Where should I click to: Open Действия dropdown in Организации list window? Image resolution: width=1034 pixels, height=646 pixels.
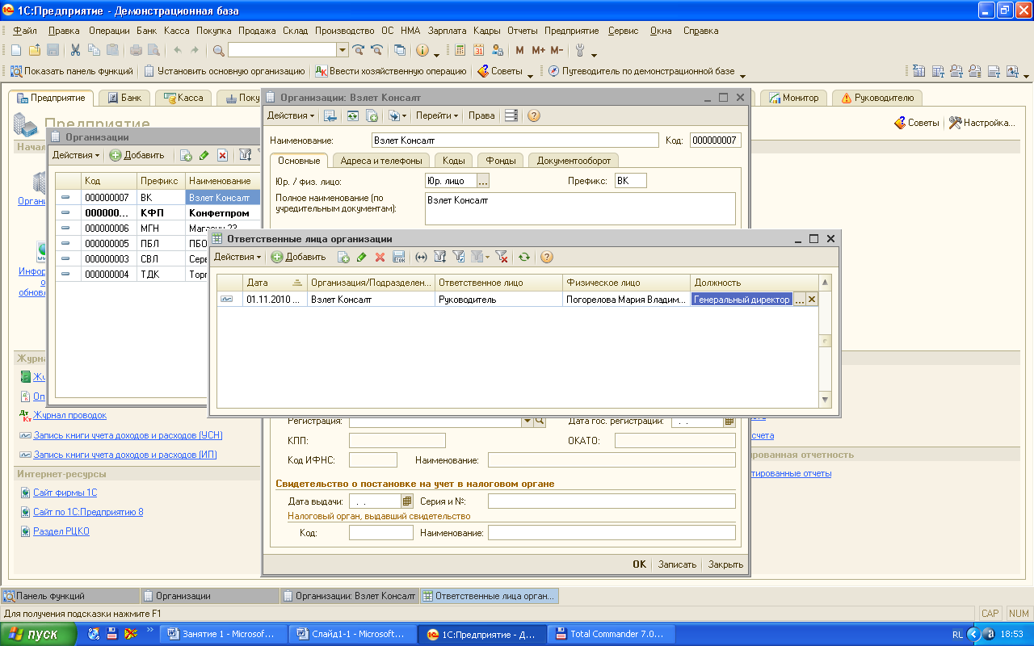(x=76, y=155)
